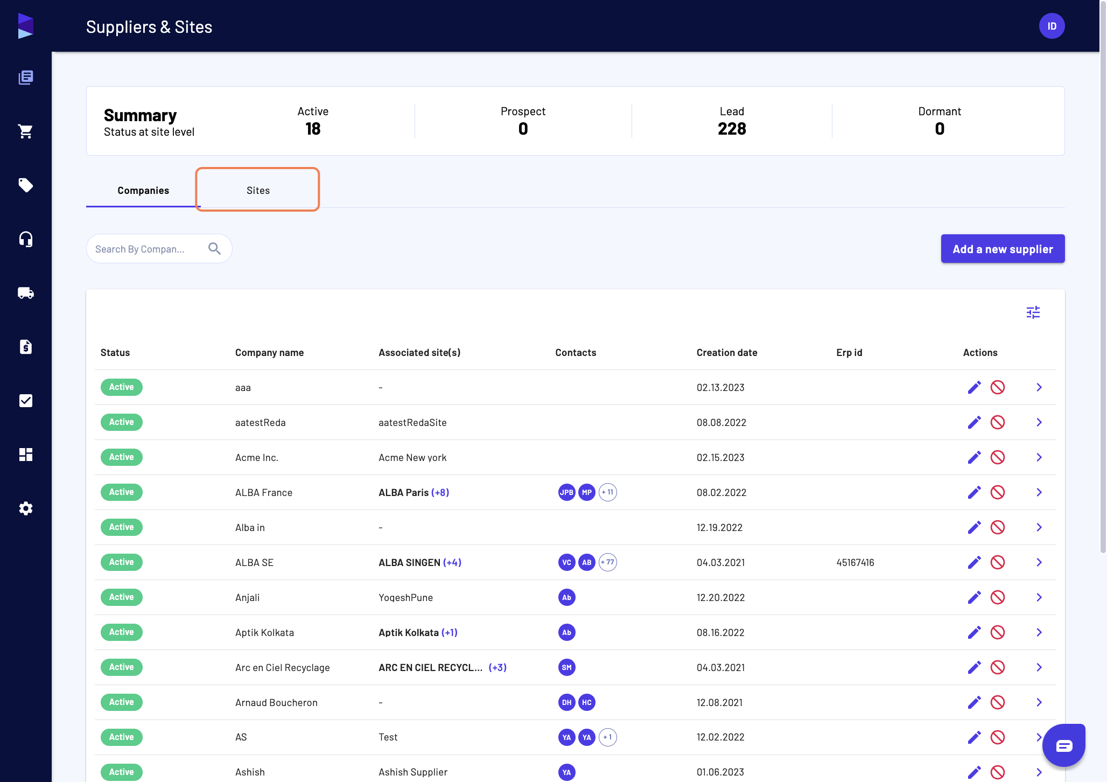Select the Companies tab
Screen dimensions: 1107x782
pos(143,190)
